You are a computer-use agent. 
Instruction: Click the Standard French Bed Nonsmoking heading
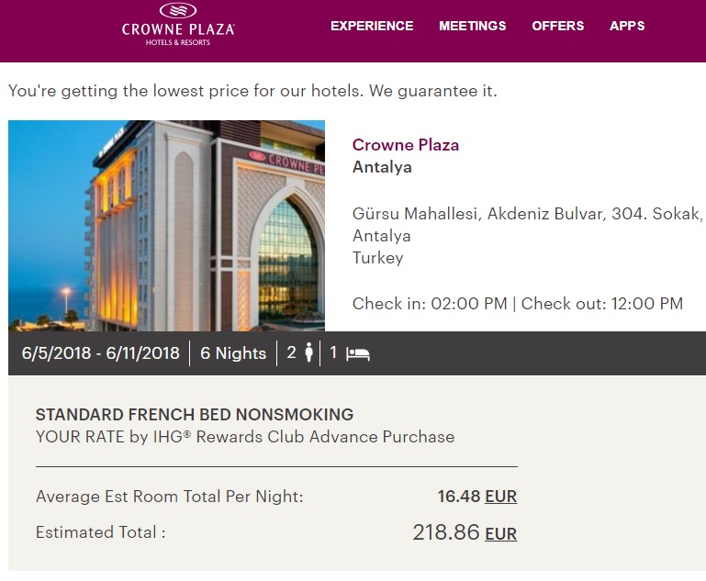point(194,415)
